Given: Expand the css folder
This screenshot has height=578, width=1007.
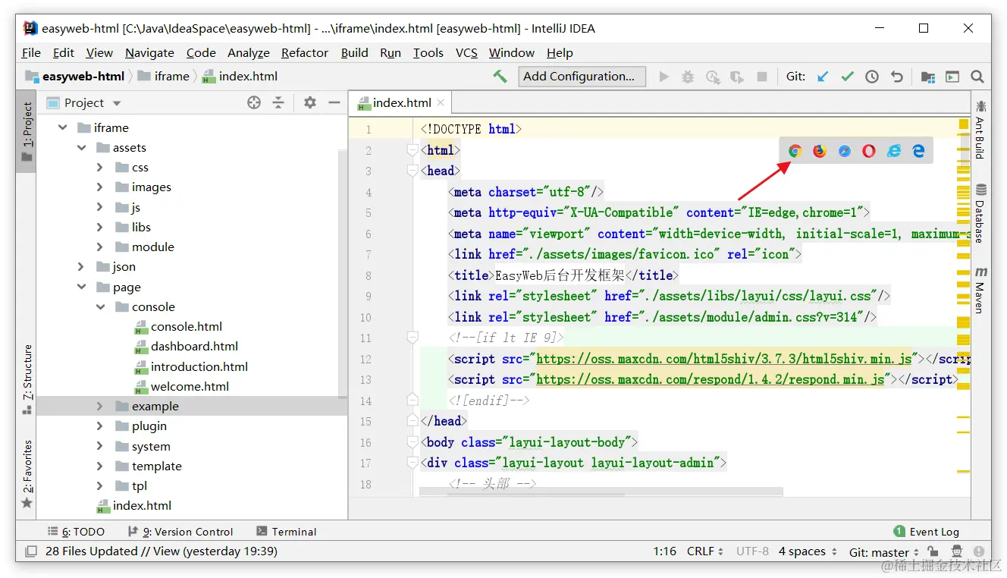Looking at the screenshot, I should tap(100, 168).
